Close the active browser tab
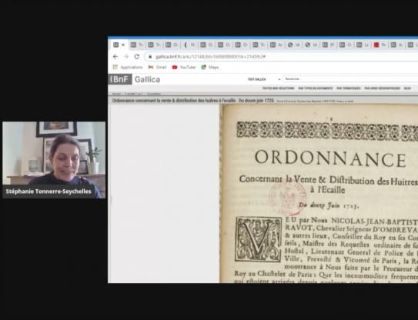418x320 pixels. coord(123,45)
